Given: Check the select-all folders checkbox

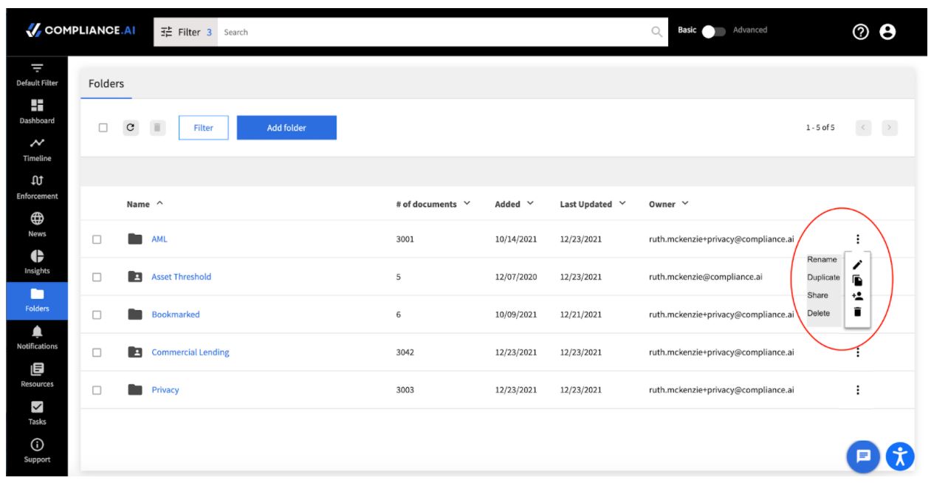Looking at the screenshot, I should 103,128.
